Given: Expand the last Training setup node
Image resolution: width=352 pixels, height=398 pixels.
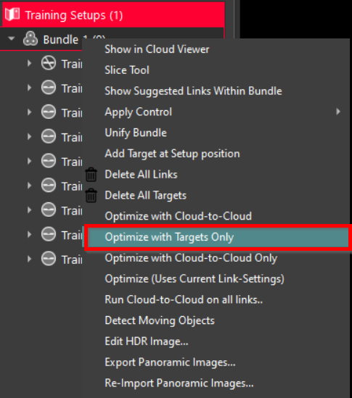Looking at the screenshot, I should click(29, 259).
